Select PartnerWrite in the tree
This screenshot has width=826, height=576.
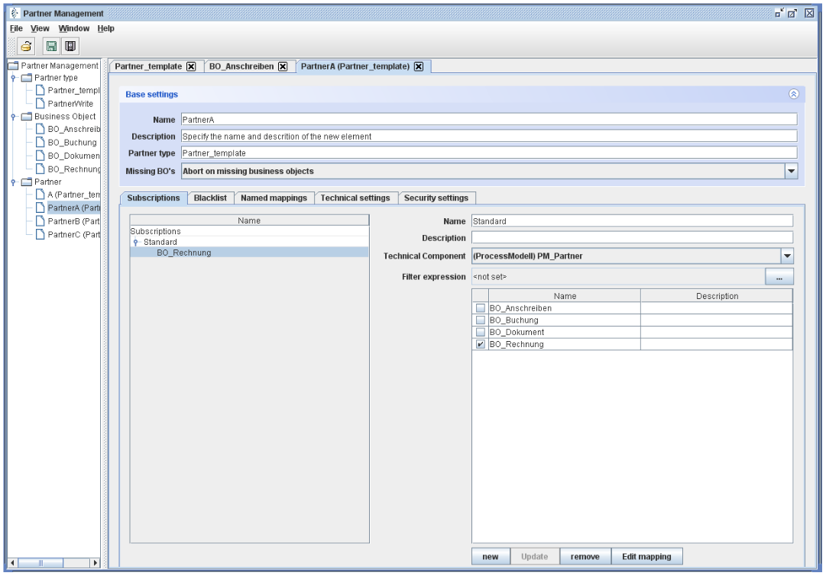(70, 104)
